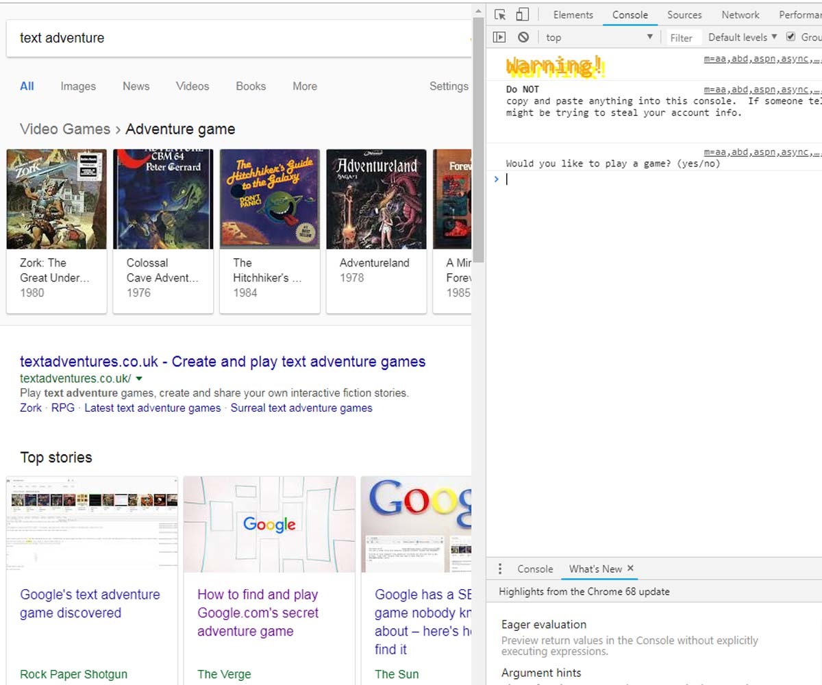Open source link beside Warning message
The image size is (822, 685).
(x=762, y=59)
